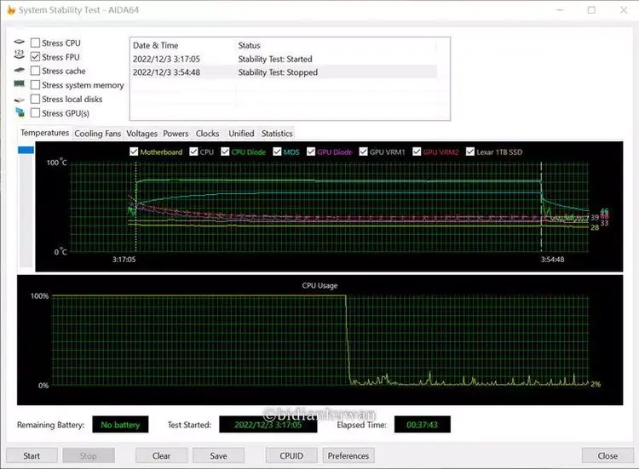Viewport: 639px width, 469px height.
Task: Click the disk drive icon beside local disks
Action: click(x=19, y=100)
